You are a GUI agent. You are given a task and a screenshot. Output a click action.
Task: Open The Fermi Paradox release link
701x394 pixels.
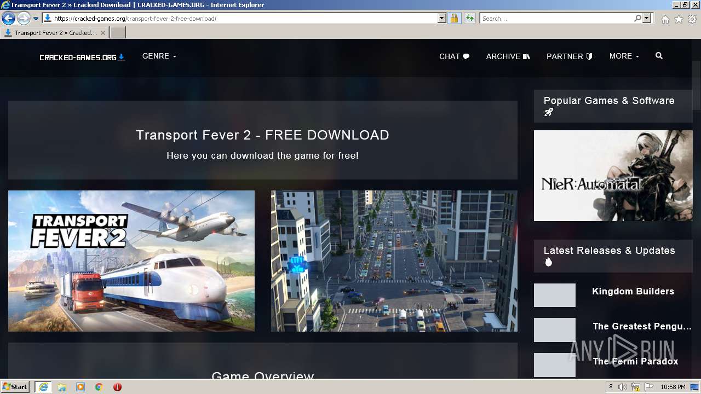pos(635,362)
